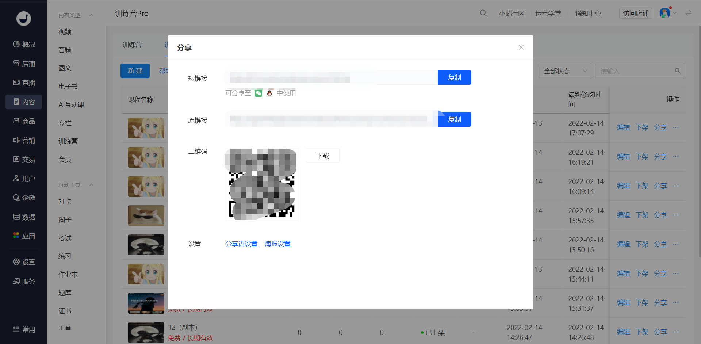Click 下架 for the 15:44:11 row
Image resolution: width=701 pixels, height=344 pixels.
point(642,274)
